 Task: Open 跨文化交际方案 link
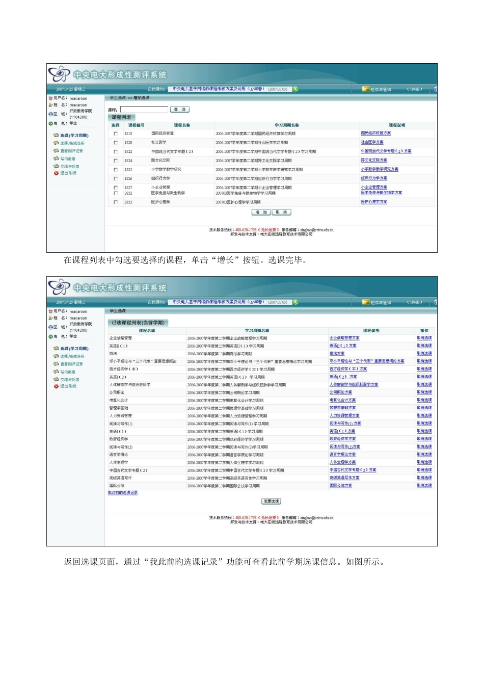pyautogui.click(x=374, y=161)
